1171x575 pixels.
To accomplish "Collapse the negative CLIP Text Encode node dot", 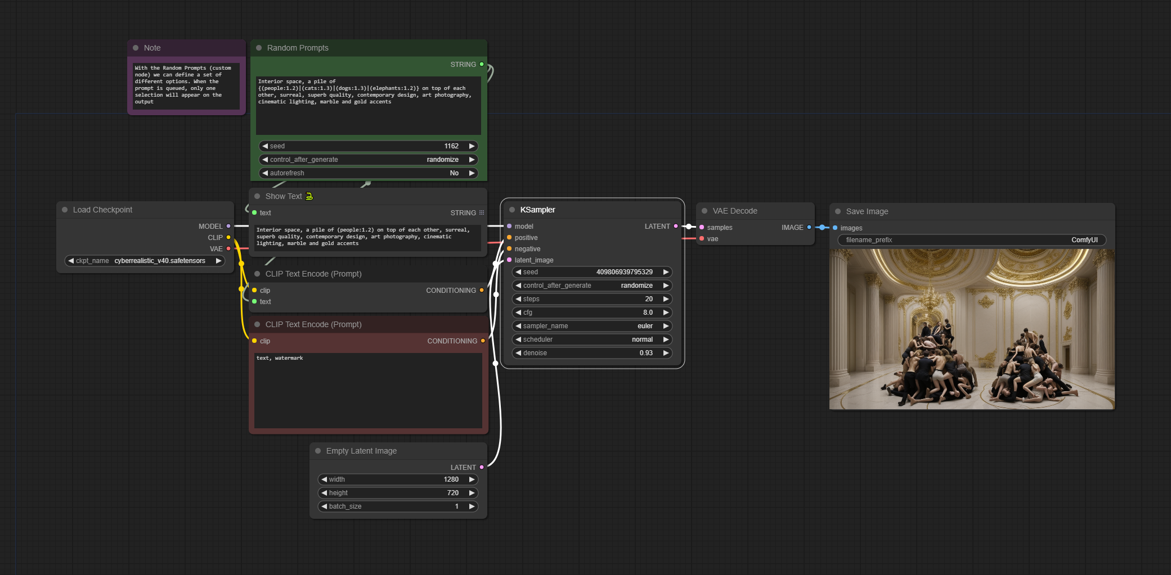I will point(257,324).
